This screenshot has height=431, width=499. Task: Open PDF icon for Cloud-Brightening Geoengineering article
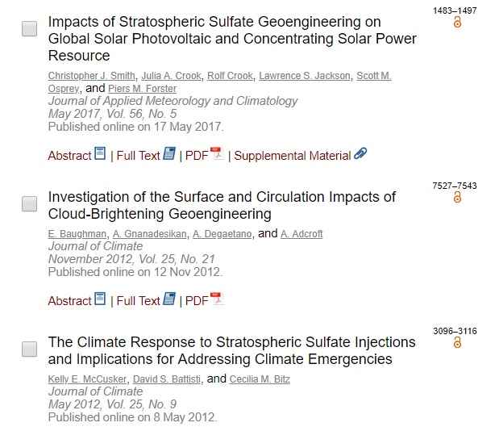217,299
